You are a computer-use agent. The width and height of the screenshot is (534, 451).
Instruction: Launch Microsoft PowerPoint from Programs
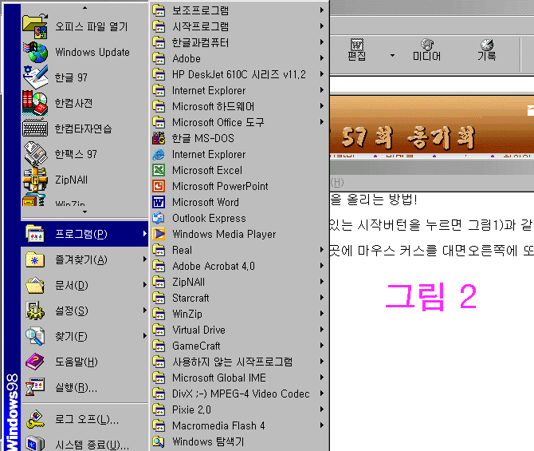point(240,186)
